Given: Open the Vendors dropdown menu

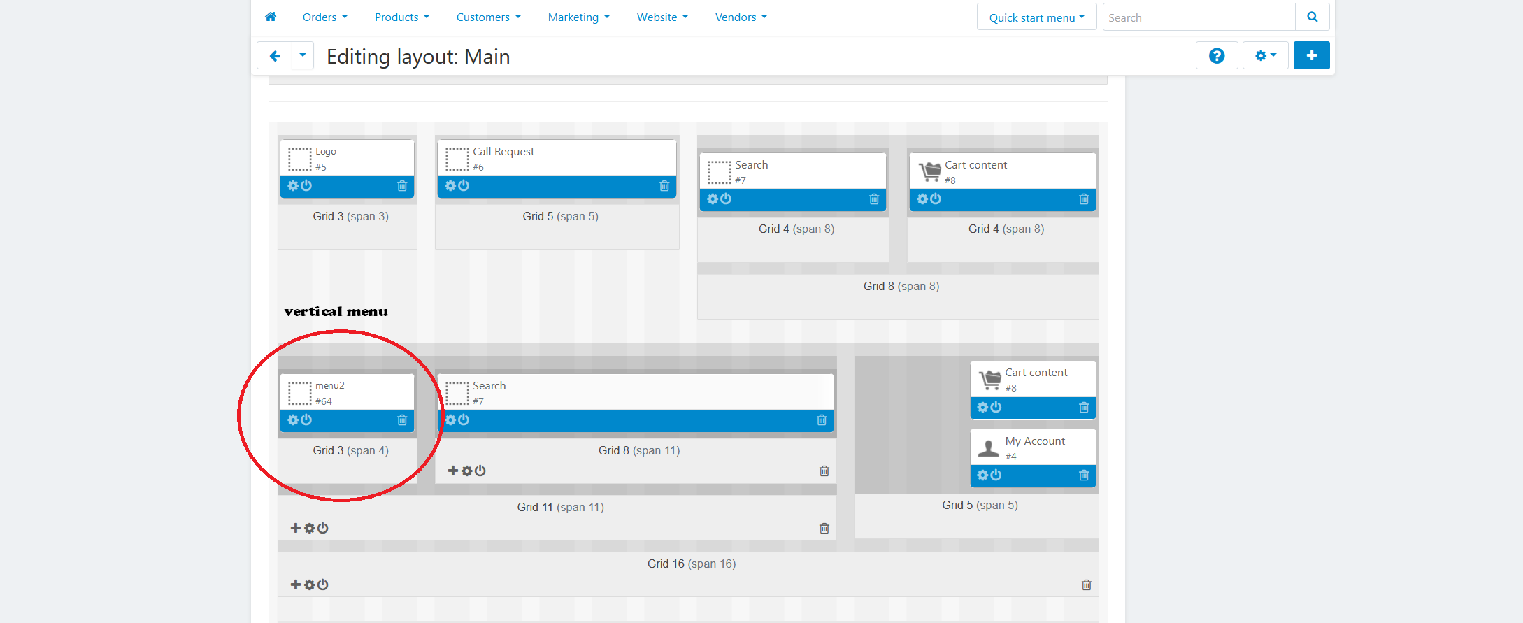Looking at the screenshot, I should (x=741, y=17).
